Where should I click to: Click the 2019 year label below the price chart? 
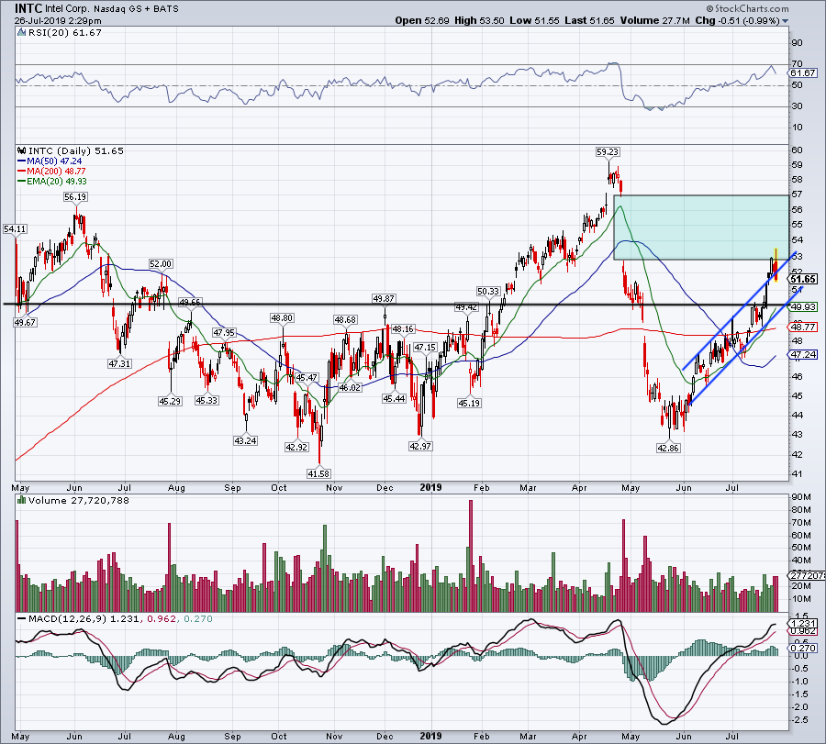pos(431,487)
